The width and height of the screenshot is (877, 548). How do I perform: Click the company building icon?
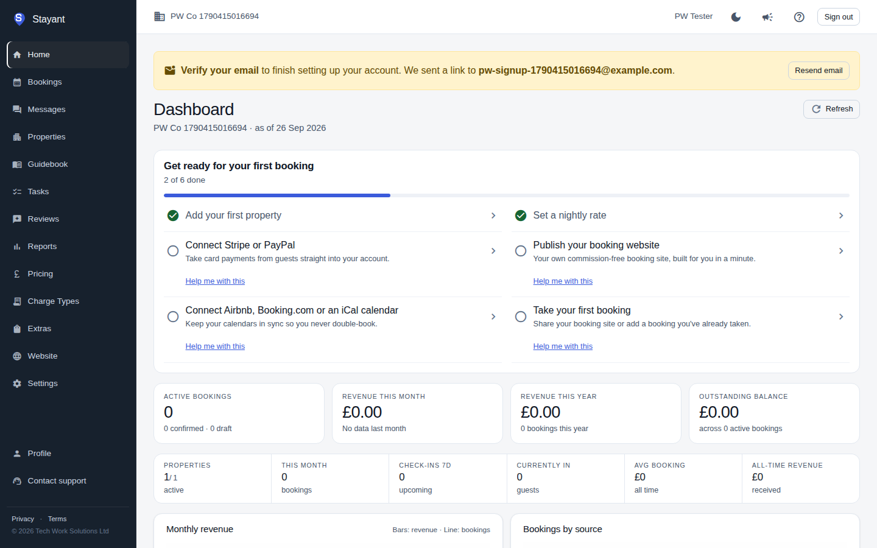click(x=160, y=16)
